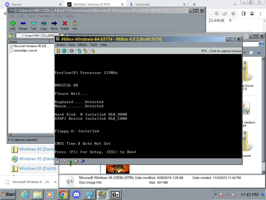Click the up-folder icon in 7-Zip
This screenshot has width=266, height=200.
[11, 35]
